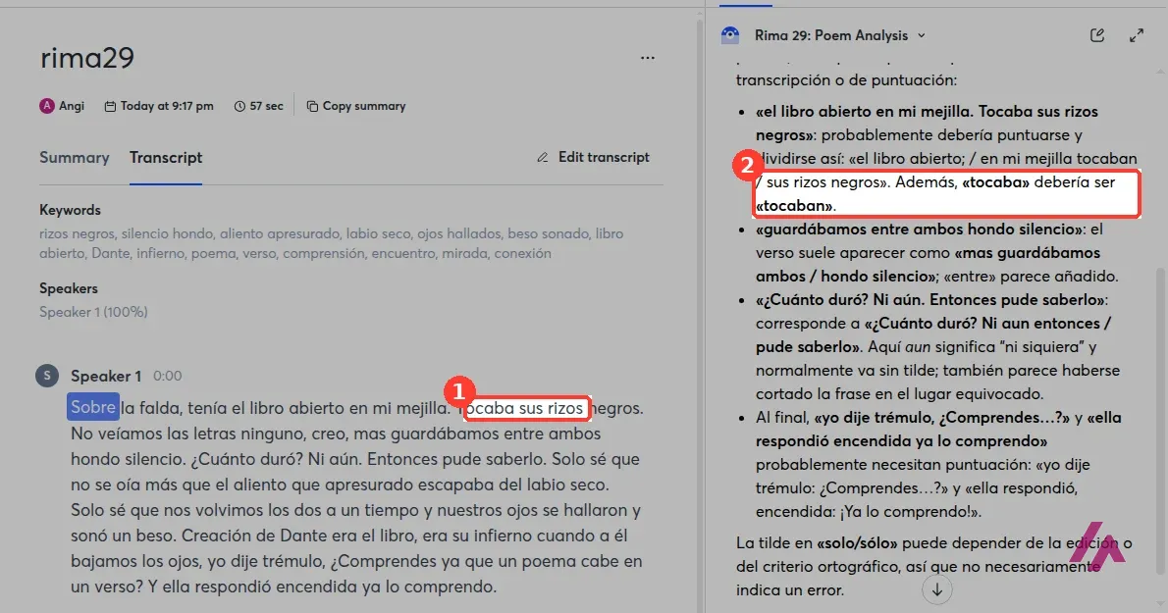Click the calendar icon beside Today at 9:17 pm

click(x=110, y=106)
